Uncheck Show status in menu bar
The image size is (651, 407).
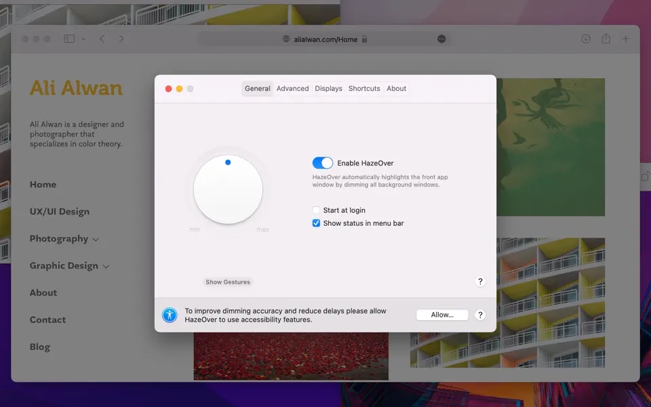(x=316, y=223)
